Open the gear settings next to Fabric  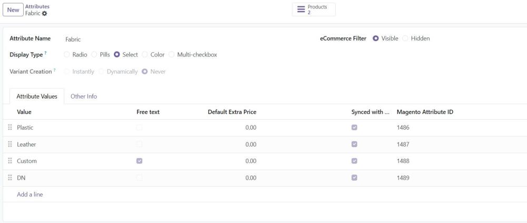[x=44, y=14]
